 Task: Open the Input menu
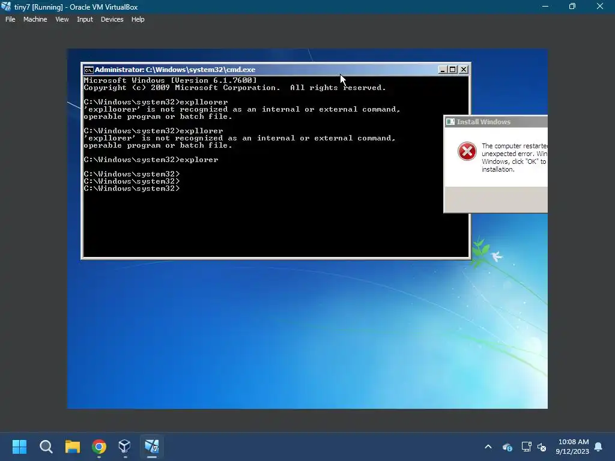pyautogui.click(x=85, y=19)
